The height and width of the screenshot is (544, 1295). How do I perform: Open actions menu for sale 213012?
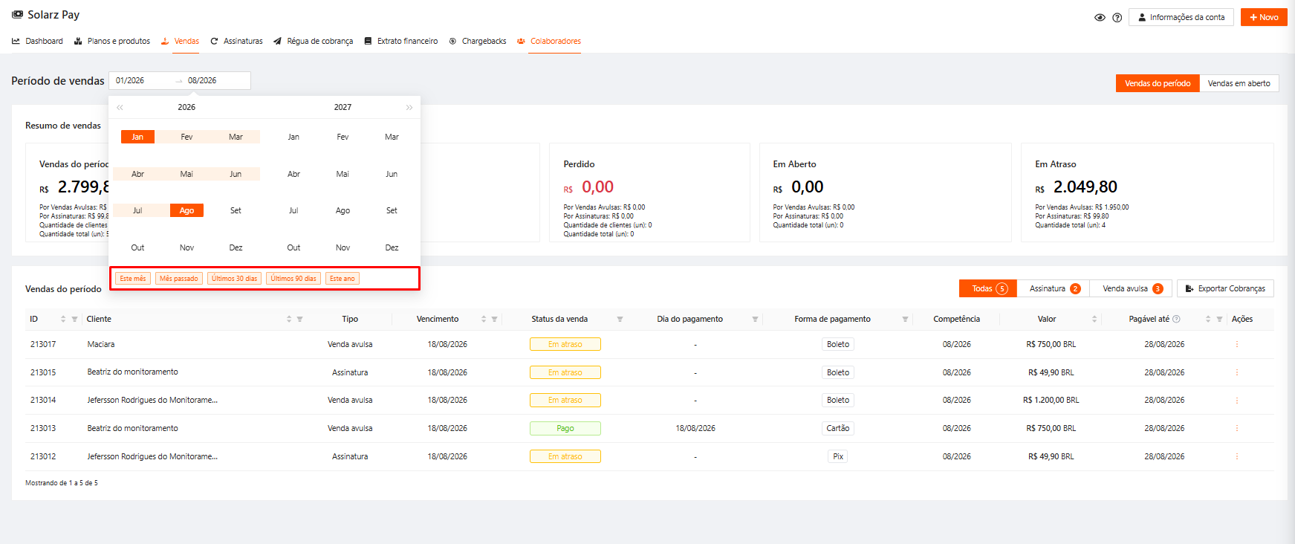coord(1237,456)
